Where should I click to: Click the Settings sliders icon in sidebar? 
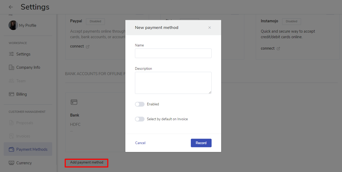click(x=11, y=54)
